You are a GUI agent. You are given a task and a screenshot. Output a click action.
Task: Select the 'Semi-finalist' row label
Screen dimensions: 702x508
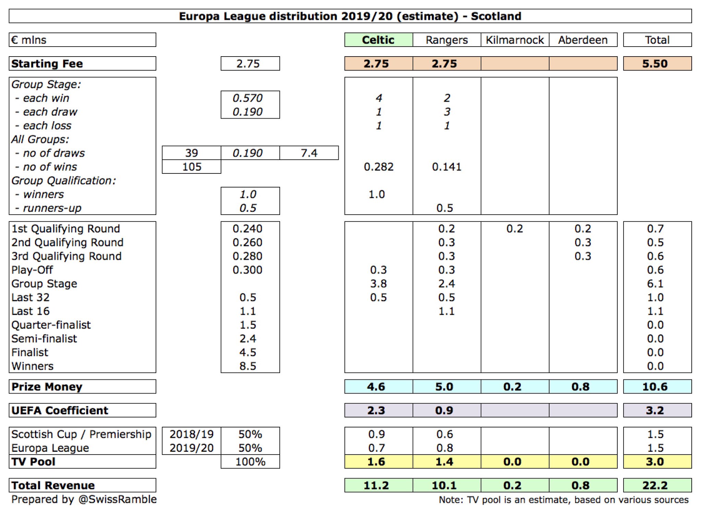pyautogui.click(x=44, y=338)
